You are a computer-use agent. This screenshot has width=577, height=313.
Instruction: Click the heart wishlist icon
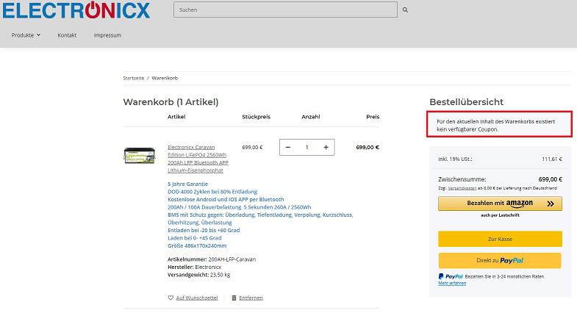pos(171,298)
